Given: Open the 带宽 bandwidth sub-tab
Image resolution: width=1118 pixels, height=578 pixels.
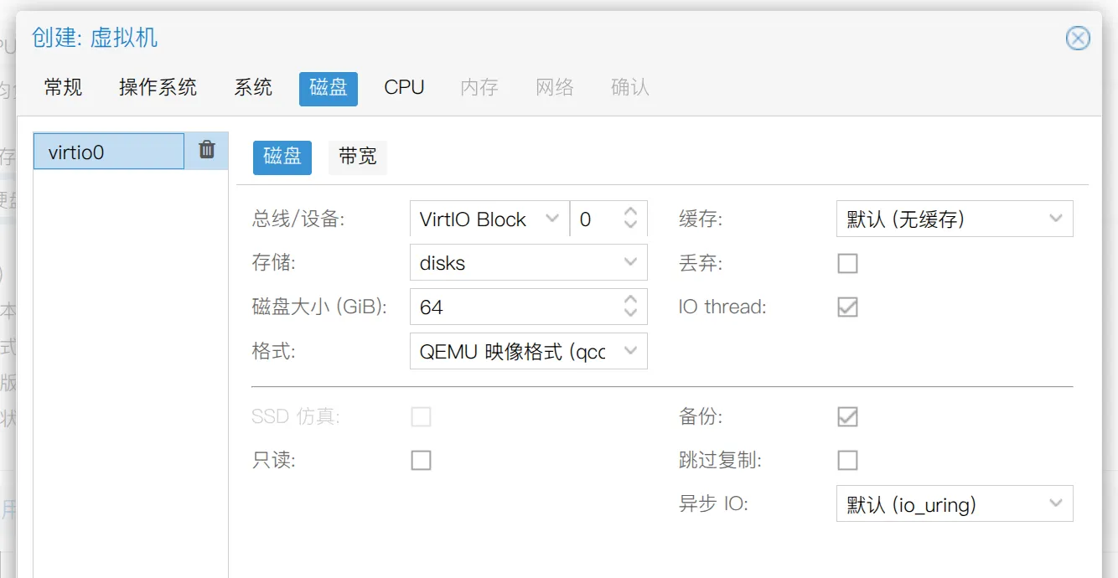Looking at the screenshot, I should [358, 157].
